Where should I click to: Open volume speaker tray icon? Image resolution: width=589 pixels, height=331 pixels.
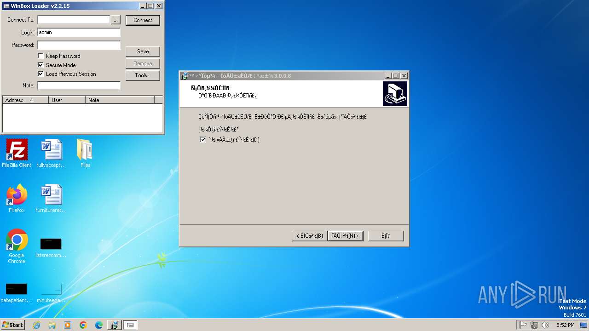(x=545, y=325)
